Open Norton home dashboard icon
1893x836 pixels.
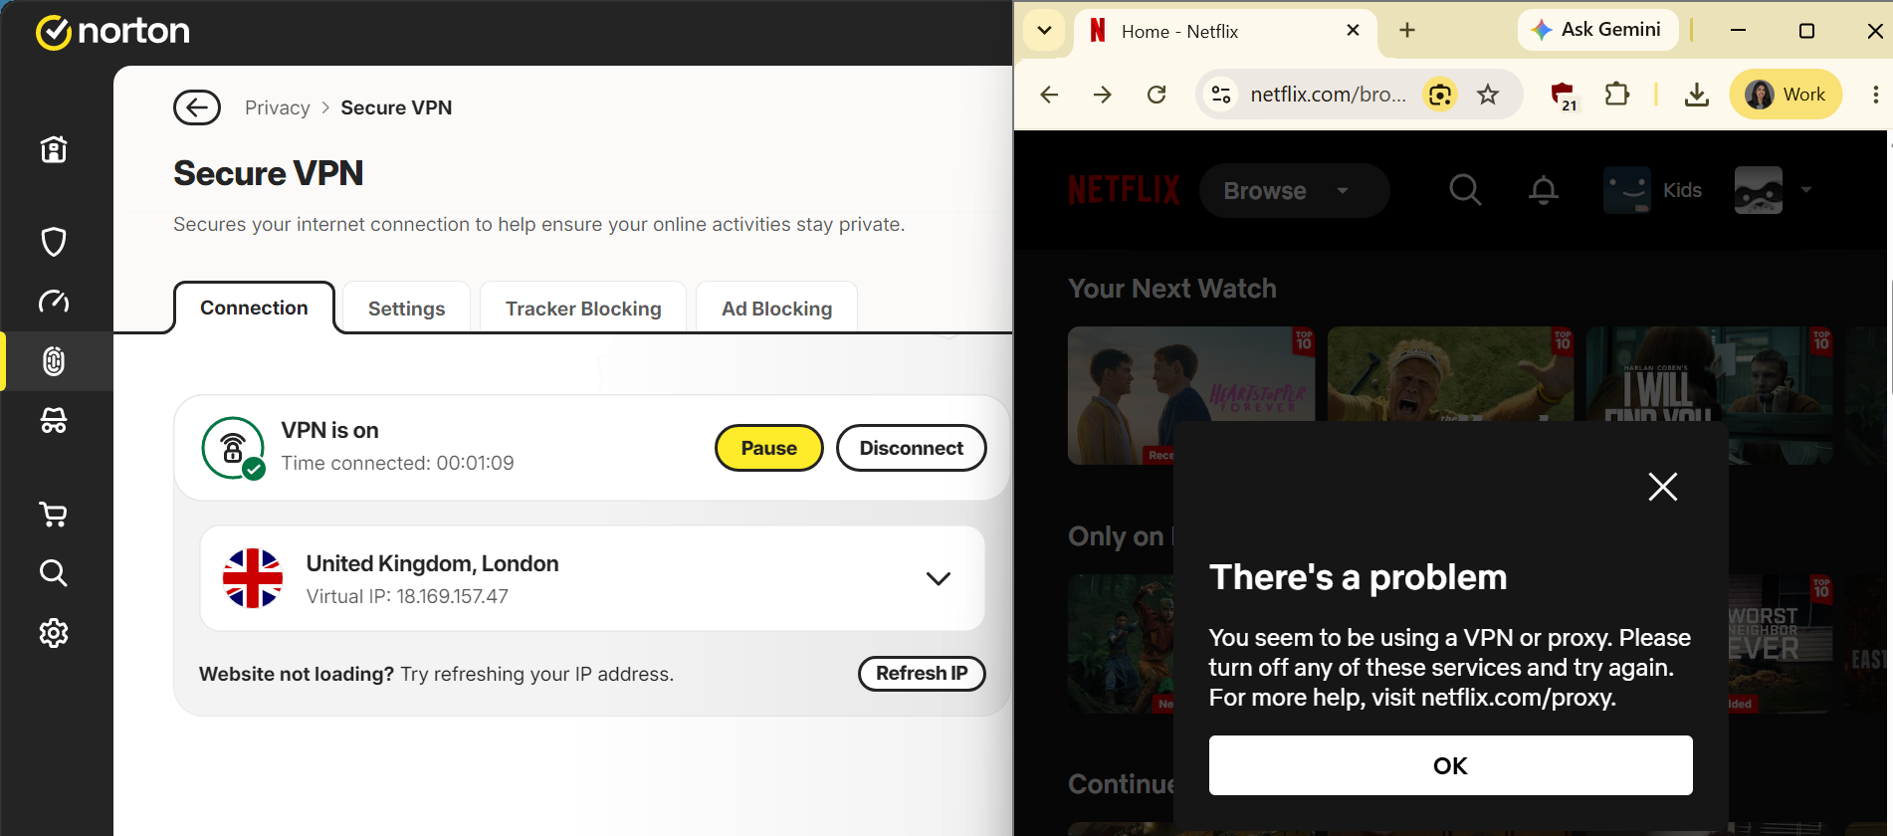54,149
